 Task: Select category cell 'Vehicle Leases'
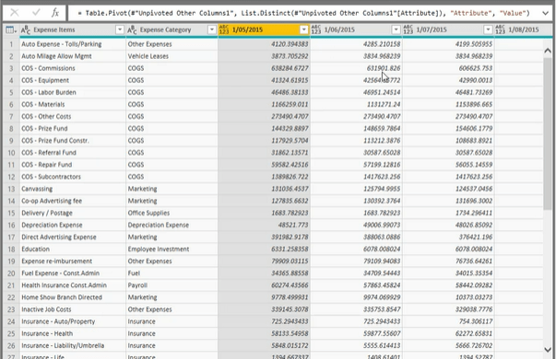point(172,56)
